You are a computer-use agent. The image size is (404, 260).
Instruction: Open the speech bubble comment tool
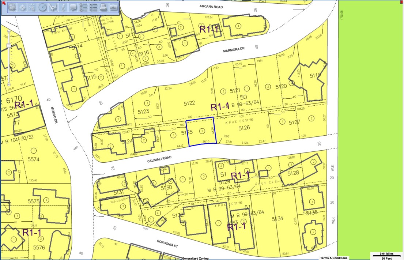73,7
